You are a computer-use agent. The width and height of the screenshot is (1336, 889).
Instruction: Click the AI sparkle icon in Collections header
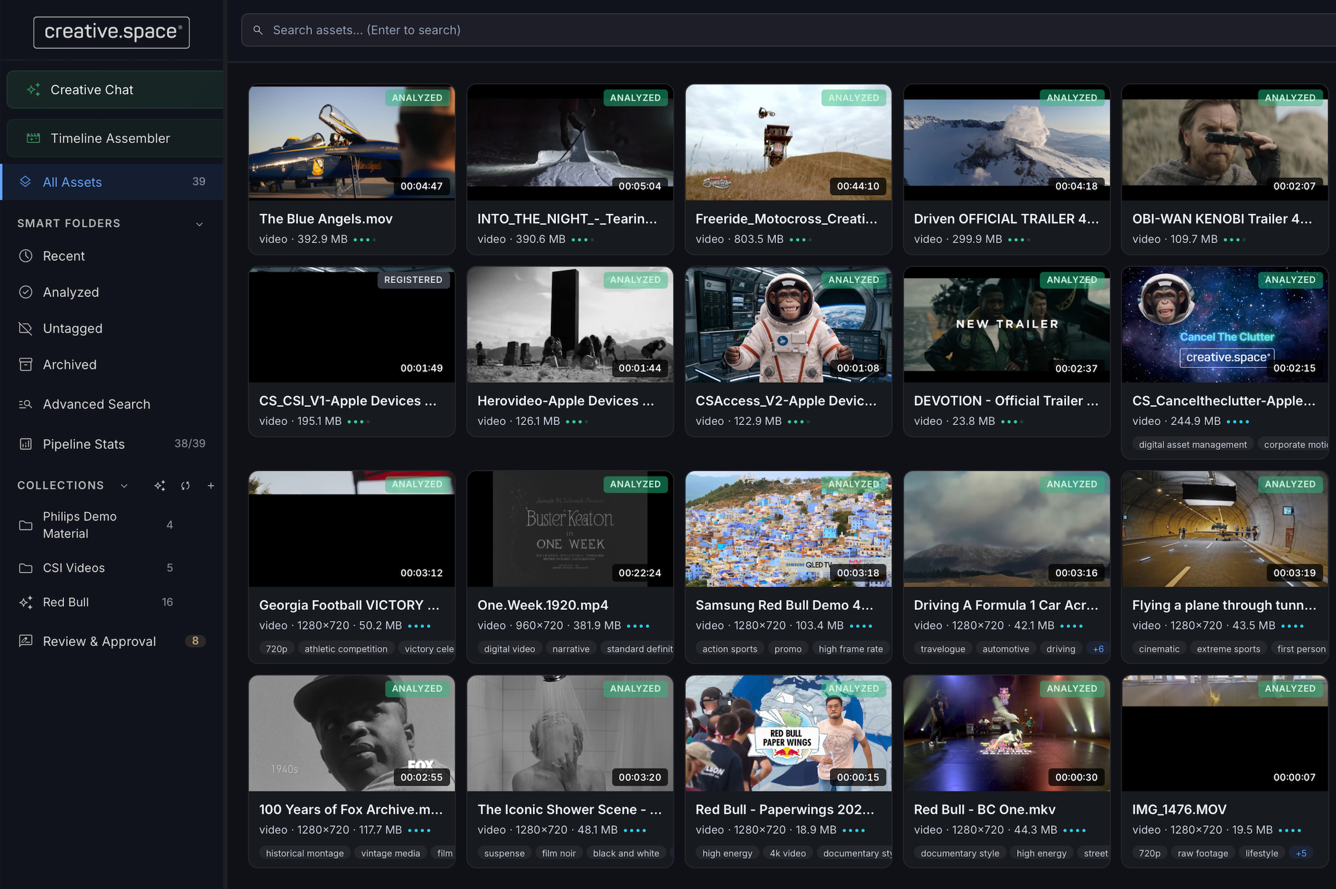pyautogui.click(x=160, y=485)
